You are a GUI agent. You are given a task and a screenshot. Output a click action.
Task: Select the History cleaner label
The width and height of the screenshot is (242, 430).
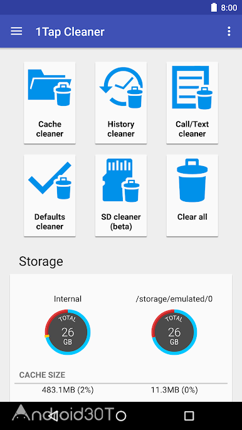121,129
